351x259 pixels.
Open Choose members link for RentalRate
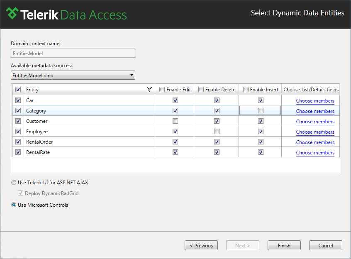click(x=315, y=153)
